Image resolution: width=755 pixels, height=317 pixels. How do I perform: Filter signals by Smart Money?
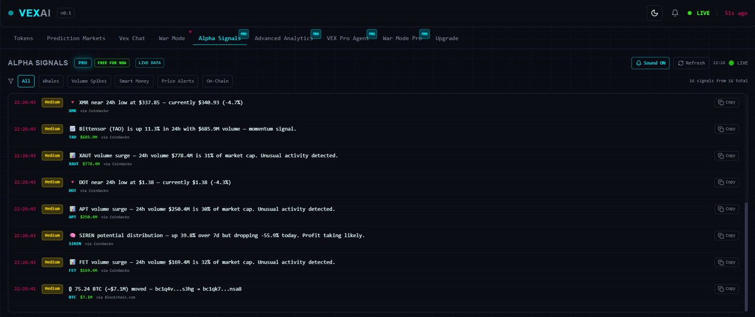click(135, 81)
